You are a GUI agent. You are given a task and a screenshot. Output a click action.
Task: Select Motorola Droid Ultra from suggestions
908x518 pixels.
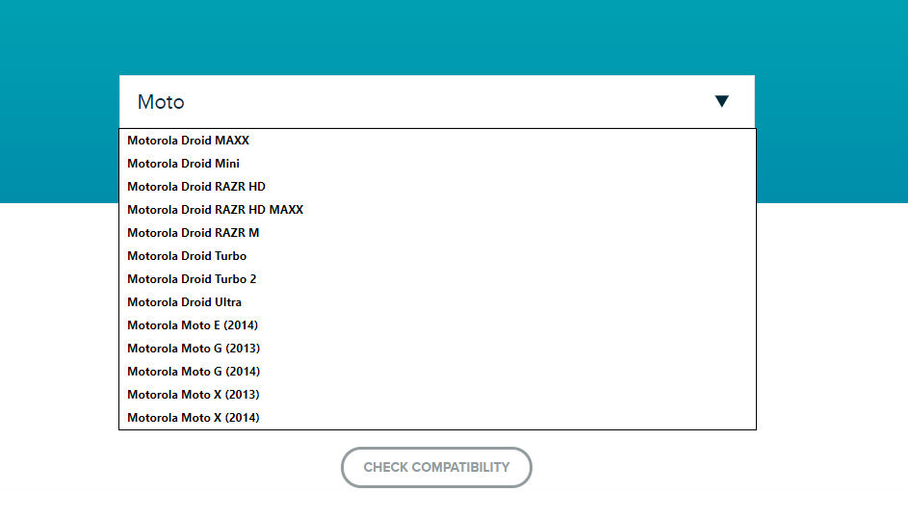click(x=437, y=302)
